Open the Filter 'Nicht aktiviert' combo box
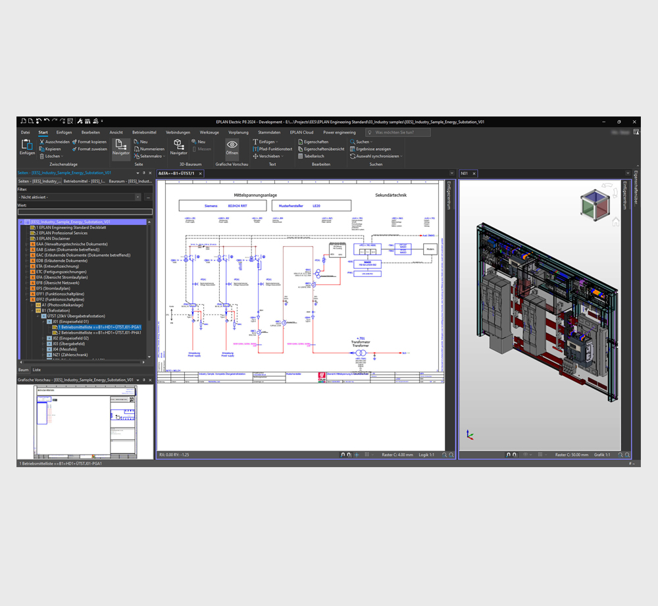 point(80,197)
